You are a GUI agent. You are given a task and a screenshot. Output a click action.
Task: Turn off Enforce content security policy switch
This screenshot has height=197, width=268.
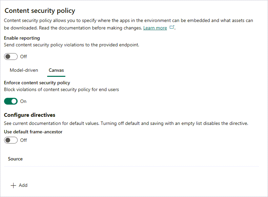click(x=11, y=101)
